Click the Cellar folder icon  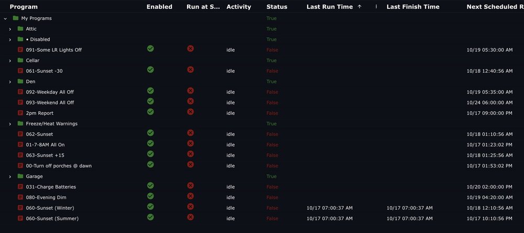tap(20, 60)
